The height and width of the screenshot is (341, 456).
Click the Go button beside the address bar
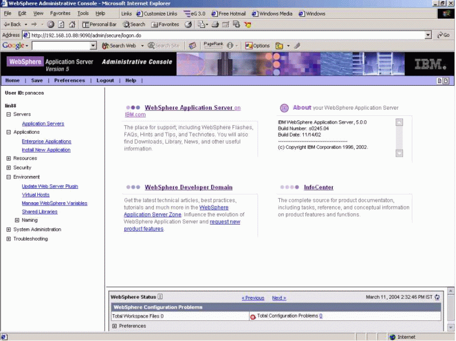pyautogui.click(x=443, y=35)
